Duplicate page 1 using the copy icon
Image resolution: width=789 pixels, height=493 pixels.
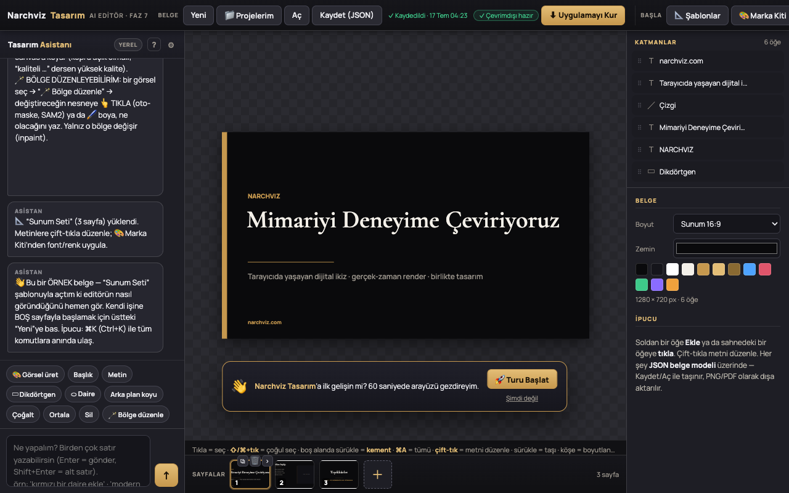pos(243,461)
